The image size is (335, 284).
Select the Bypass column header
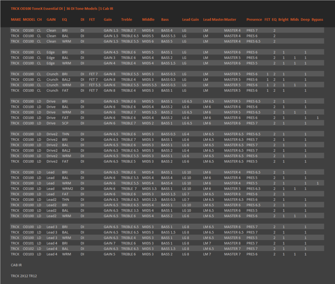pos(317,19)
